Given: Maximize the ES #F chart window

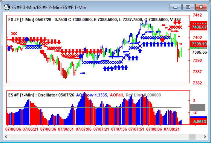Looking at the screenshot, I should 188,7.
